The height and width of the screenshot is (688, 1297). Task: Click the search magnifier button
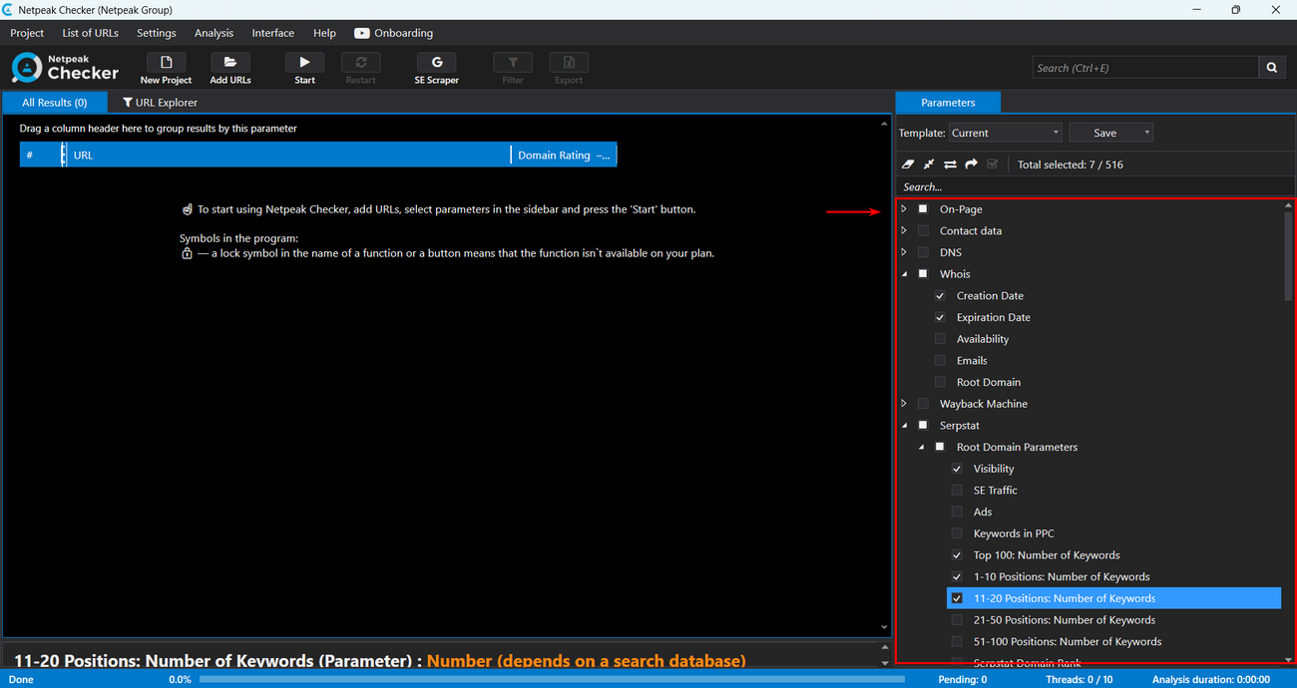(1272, 68)
